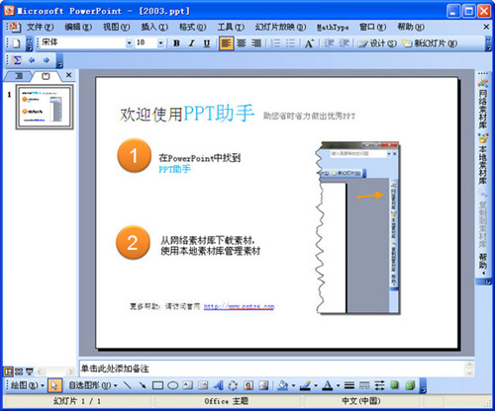Screen dimensions: 495x411
Task: Open 编辑 (Edit) menu
Action: click(x=78, y=27)
